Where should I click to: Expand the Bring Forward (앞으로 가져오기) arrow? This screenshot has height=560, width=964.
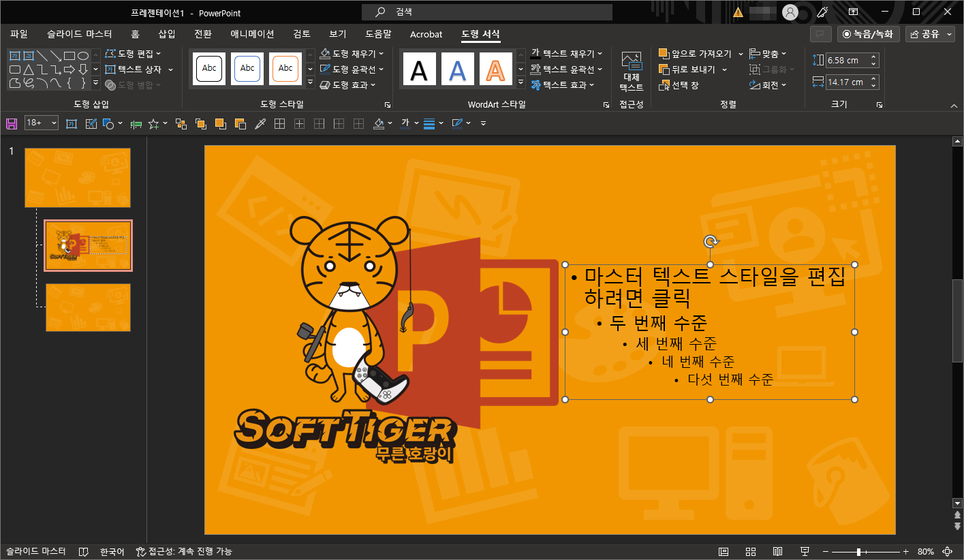pyautogui.click(x=741, y=54)
